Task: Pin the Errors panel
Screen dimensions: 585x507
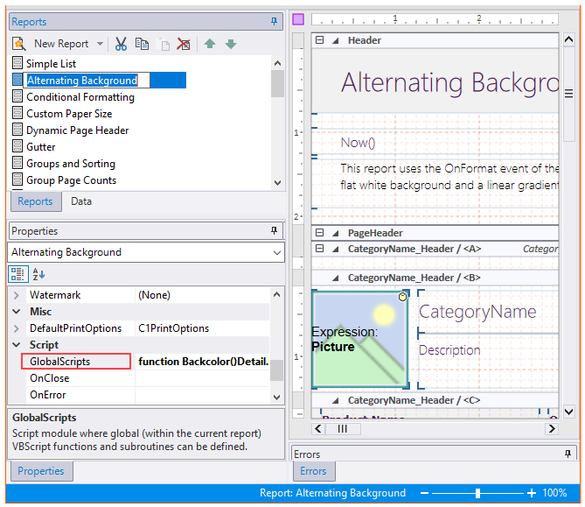Action: tap(569, 454)
